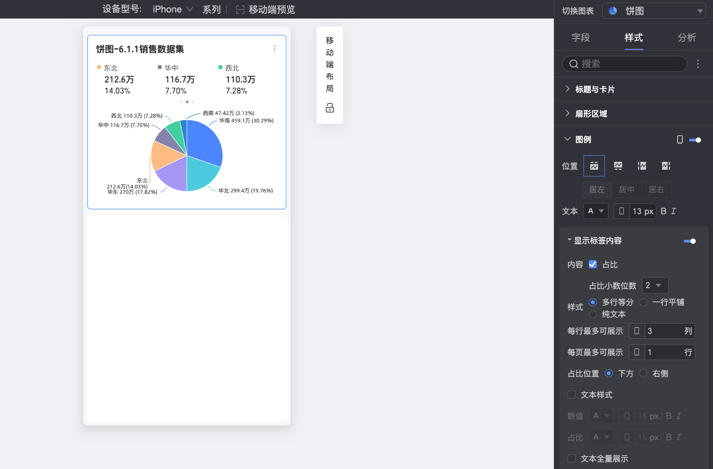Enable the 文本全量展示 checkbox

pos(572,458)
